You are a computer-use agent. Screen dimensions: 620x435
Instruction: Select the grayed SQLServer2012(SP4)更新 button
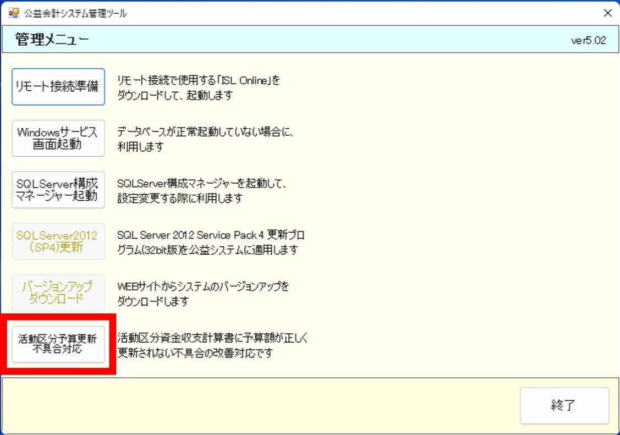coord(58,241)
